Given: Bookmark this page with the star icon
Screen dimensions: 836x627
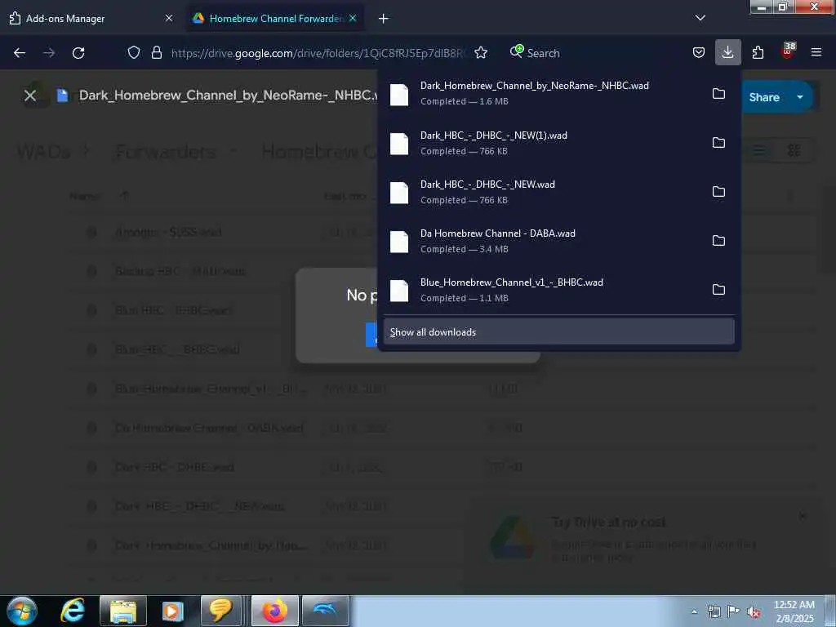Looking at the screenshot, I should point(481,52).
